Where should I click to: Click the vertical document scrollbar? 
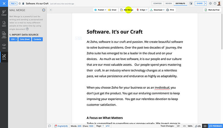click(x=222, y=31)
